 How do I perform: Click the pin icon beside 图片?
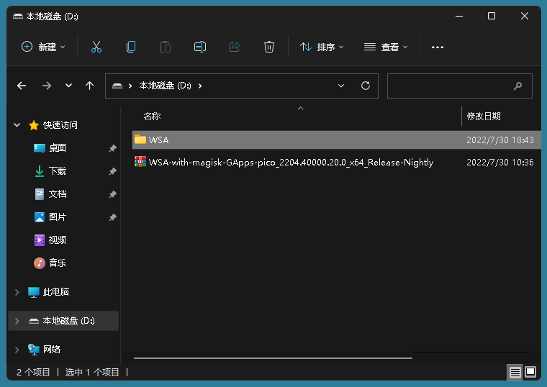[x=112, y=217]
